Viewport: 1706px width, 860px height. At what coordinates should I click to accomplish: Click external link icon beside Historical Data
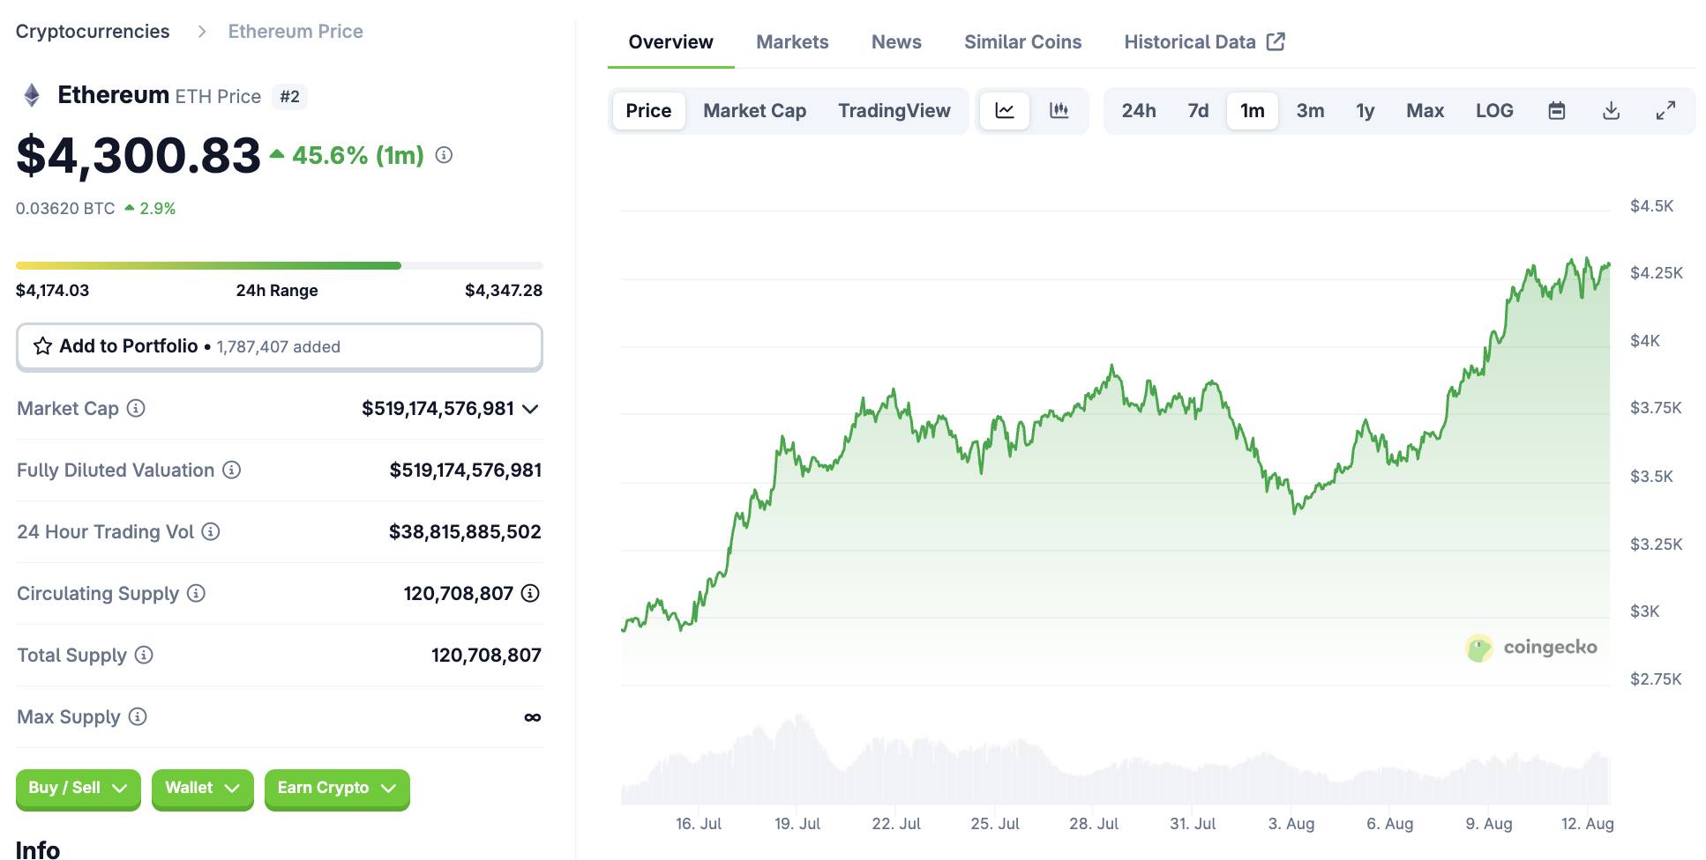pos(1276,41)
